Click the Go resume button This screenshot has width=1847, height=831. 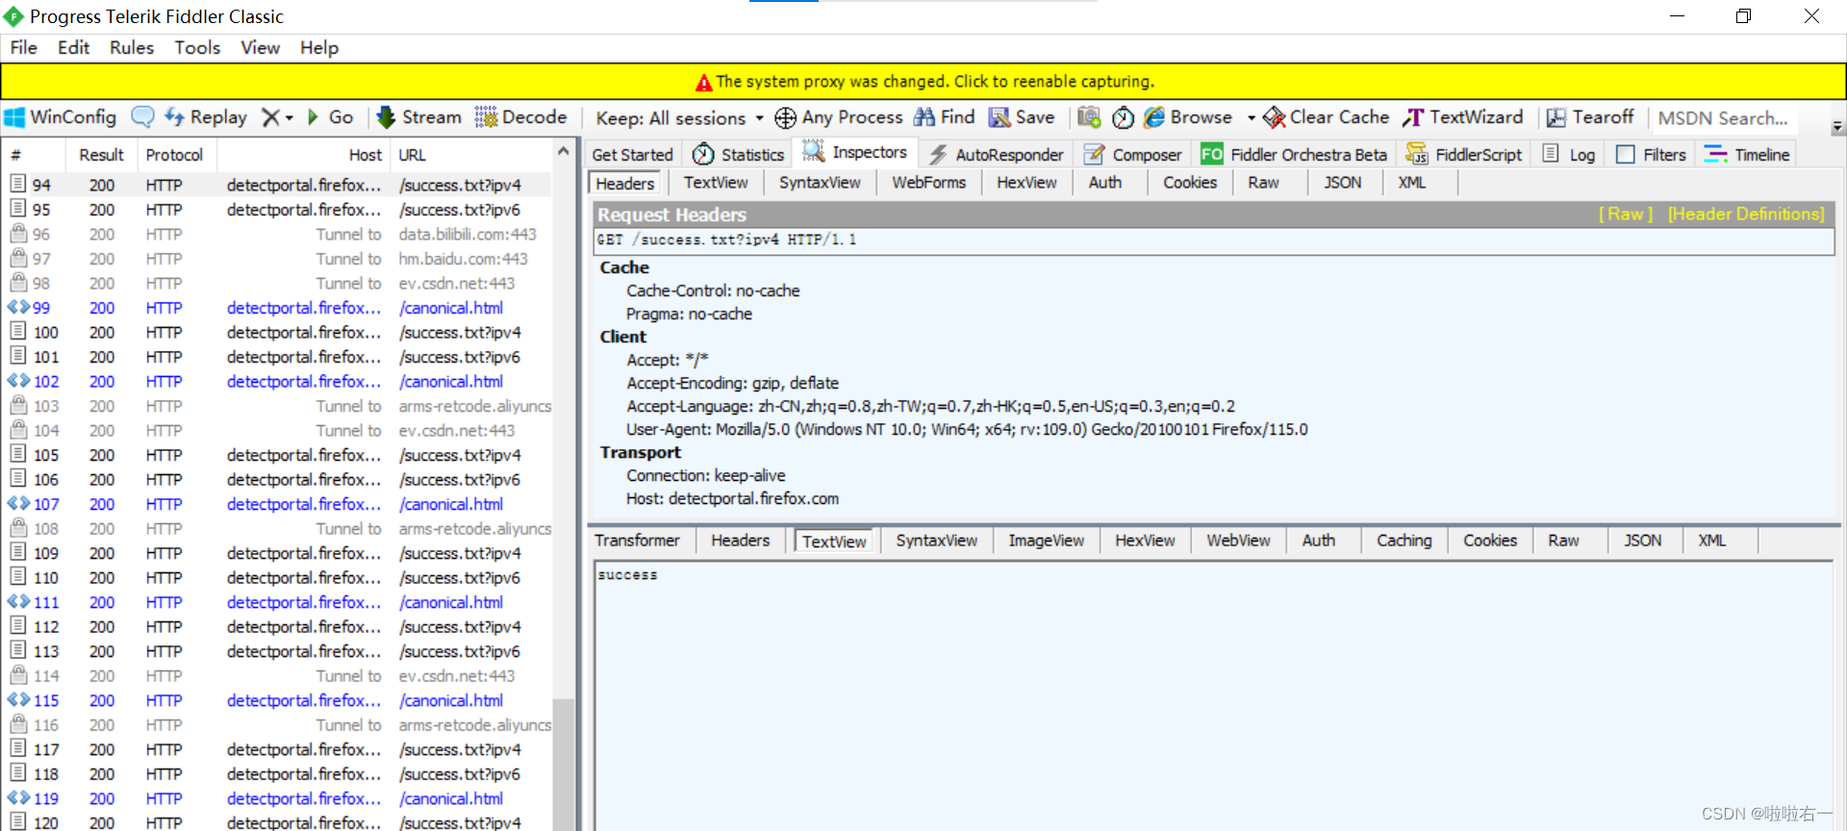click(331, 117)
